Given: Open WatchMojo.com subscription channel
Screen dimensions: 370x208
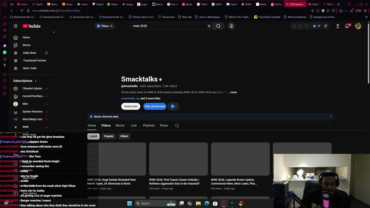Looking at the screenshot, I should 32,119.
